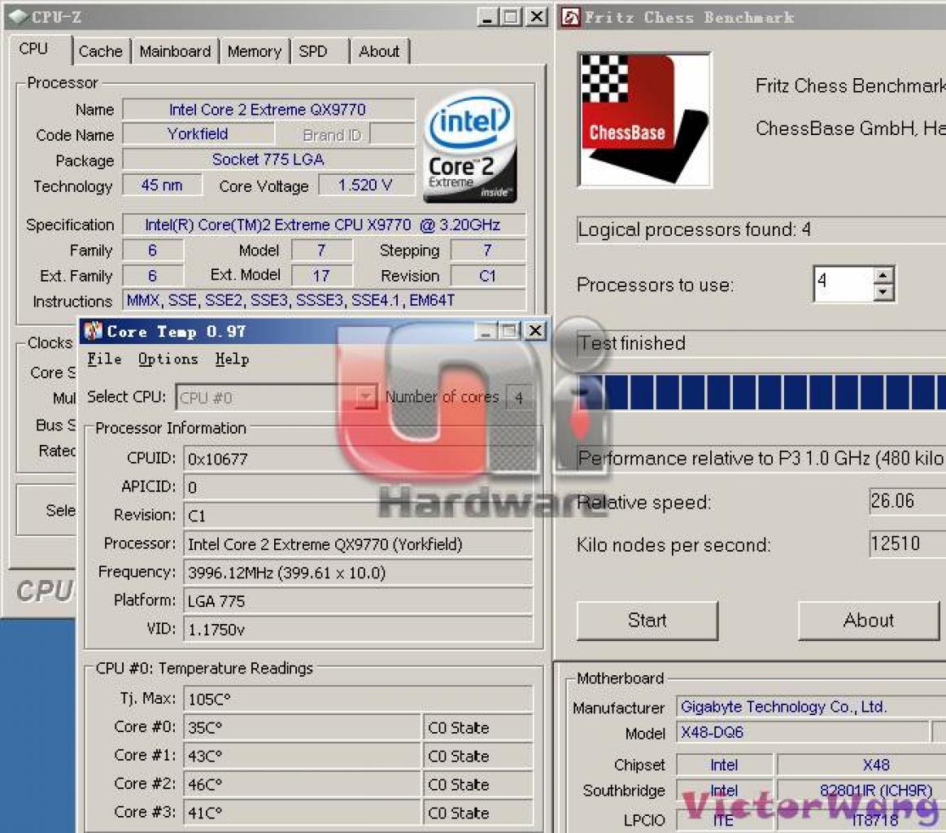Click the Logical processors found field
The width and height of the screenshot is (946, 833).
761,230
